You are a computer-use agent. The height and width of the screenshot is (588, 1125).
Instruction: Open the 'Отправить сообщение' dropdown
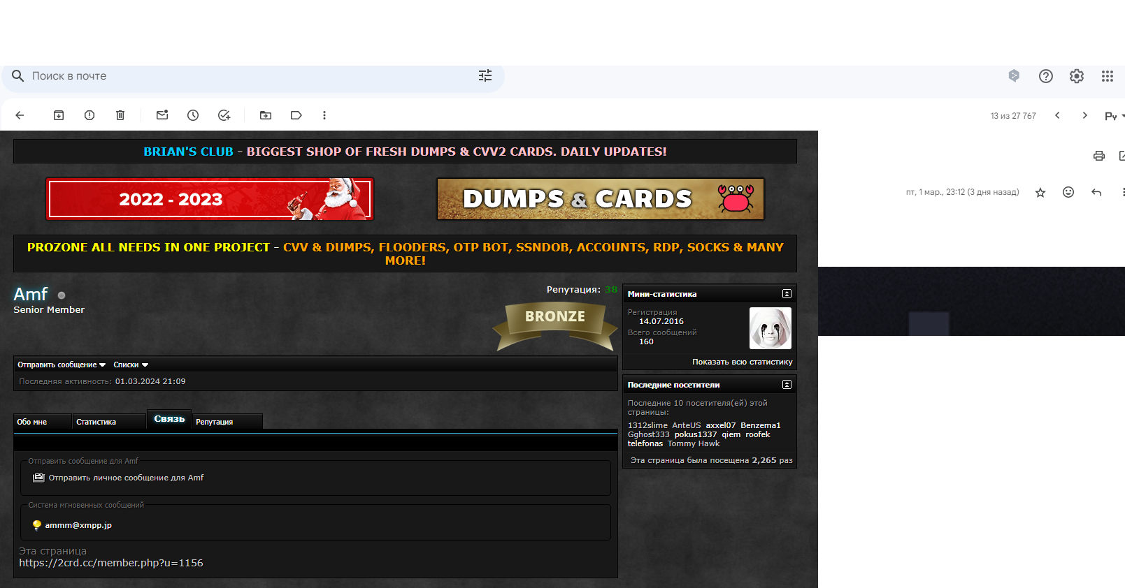(x=62, y=365)
